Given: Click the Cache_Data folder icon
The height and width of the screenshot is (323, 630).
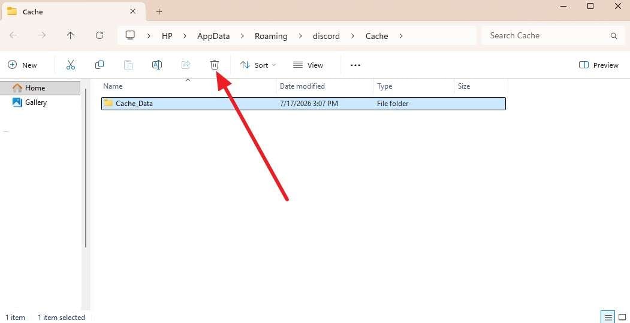Looking at the screenshot, I should tap(108, 103).
